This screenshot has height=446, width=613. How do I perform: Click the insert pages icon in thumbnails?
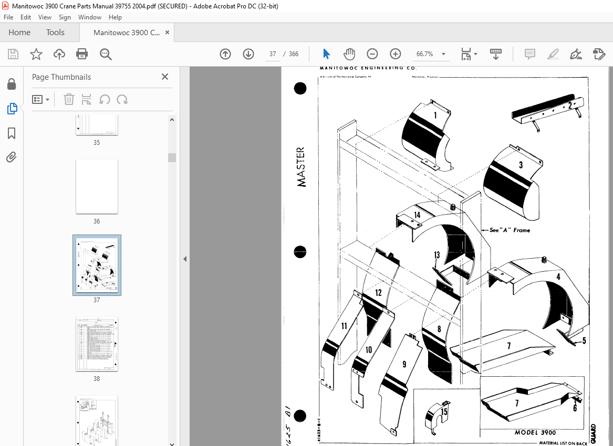86,100
